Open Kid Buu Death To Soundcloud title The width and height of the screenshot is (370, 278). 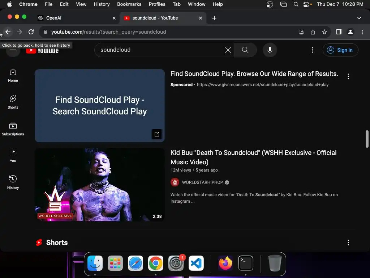pyautogui.click(x=253, y=157)
